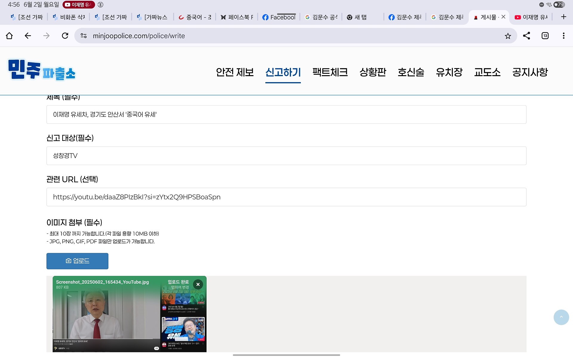Screen dimensions: 573x358
Task: Open the tab switcher showing 13 tabs
Action: (545, 36)
